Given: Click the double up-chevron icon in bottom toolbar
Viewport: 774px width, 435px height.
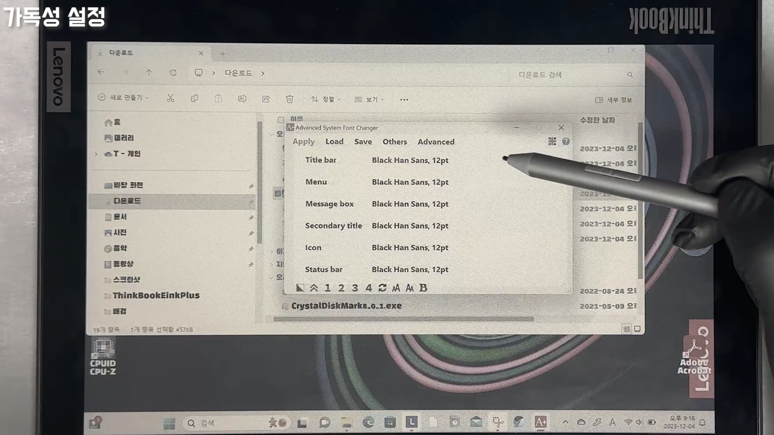Looking at the screenshot, I should click(314, 288).
